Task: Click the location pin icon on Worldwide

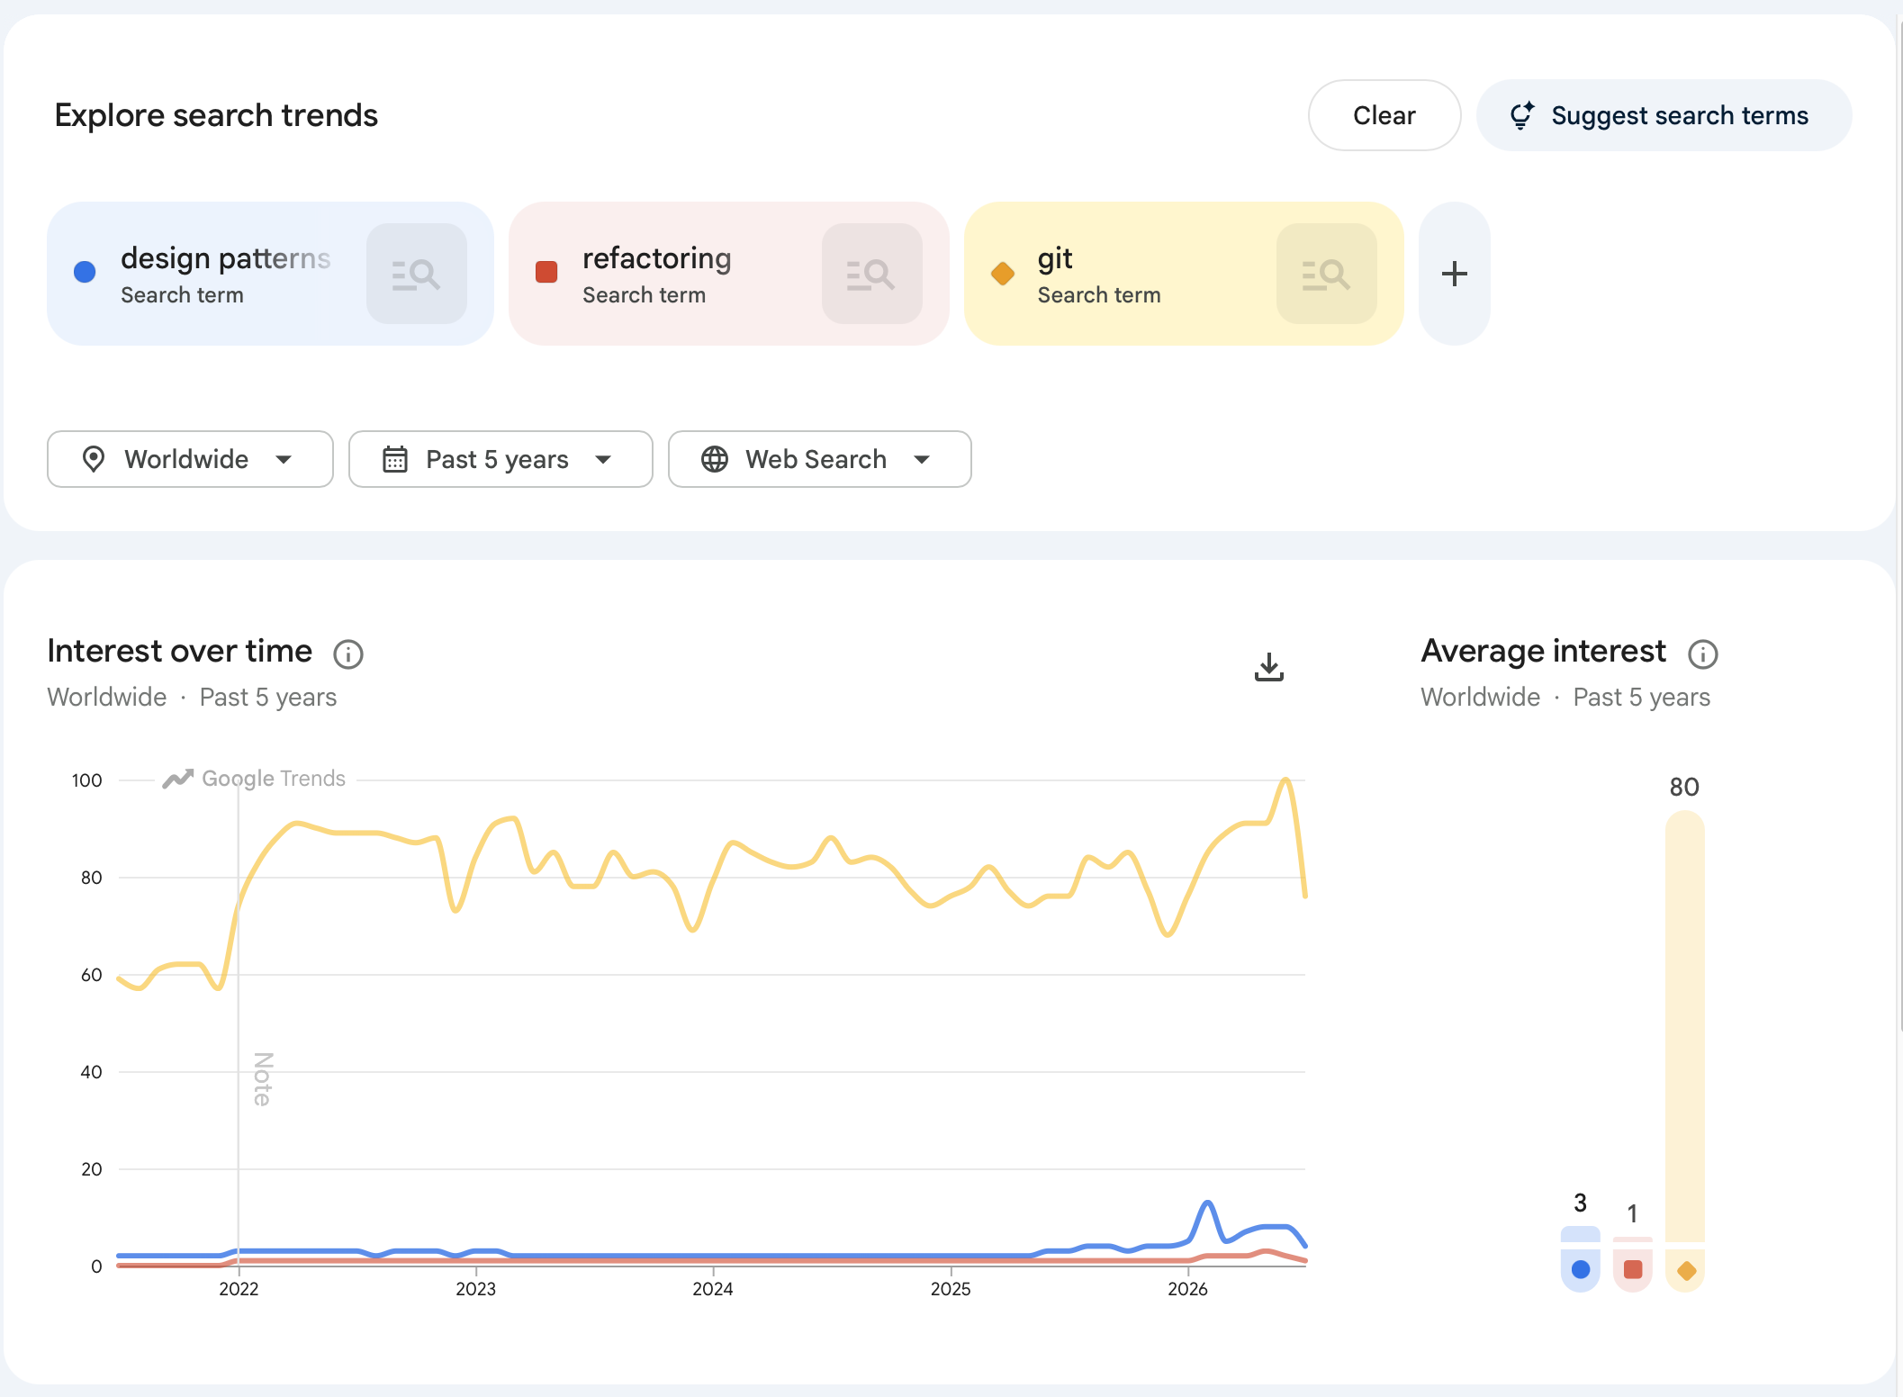Action: (94, 459)
